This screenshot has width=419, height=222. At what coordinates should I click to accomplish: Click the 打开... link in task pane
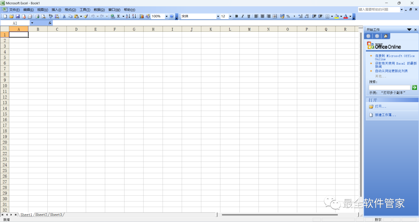(x=381, y=106)
